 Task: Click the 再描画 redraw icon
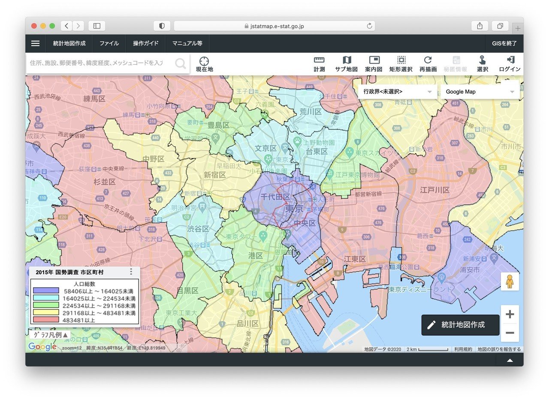428,64
